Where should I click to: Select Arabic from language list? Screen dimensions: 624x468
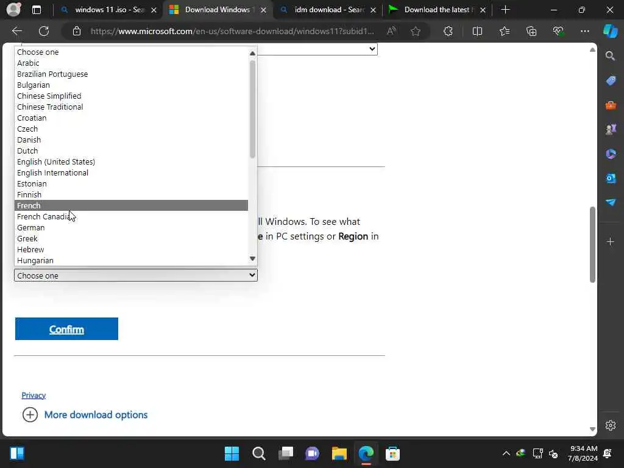[132, 63]
